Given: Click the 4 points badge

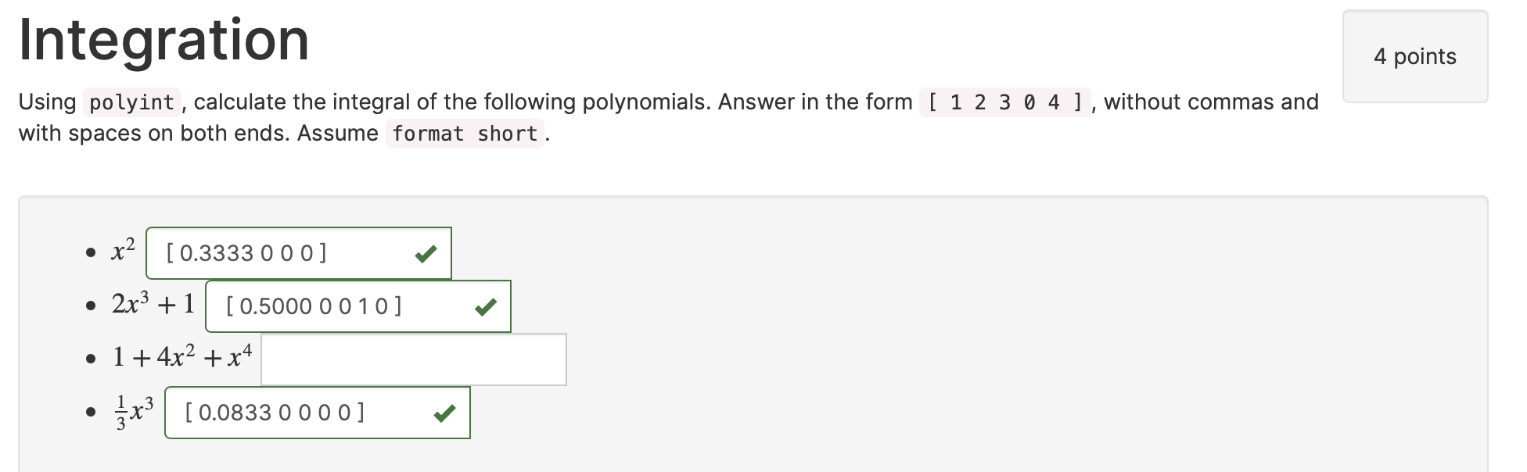Looking at the screenshot, I should pos(1414,56).
